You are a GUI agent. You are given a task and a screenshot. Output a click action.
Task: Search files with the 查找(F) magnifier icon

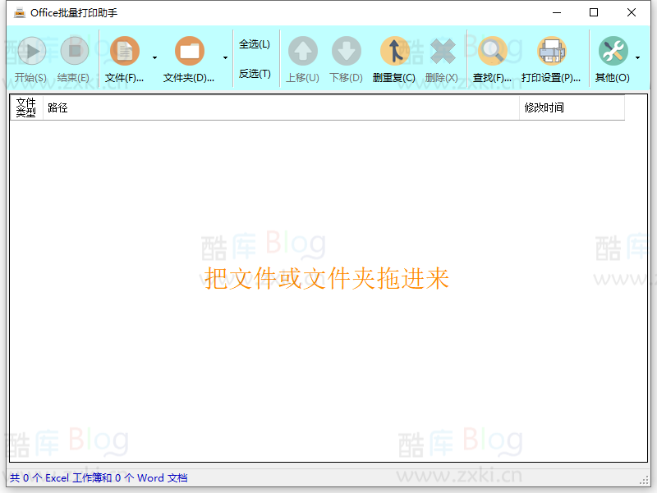point(492,50)
